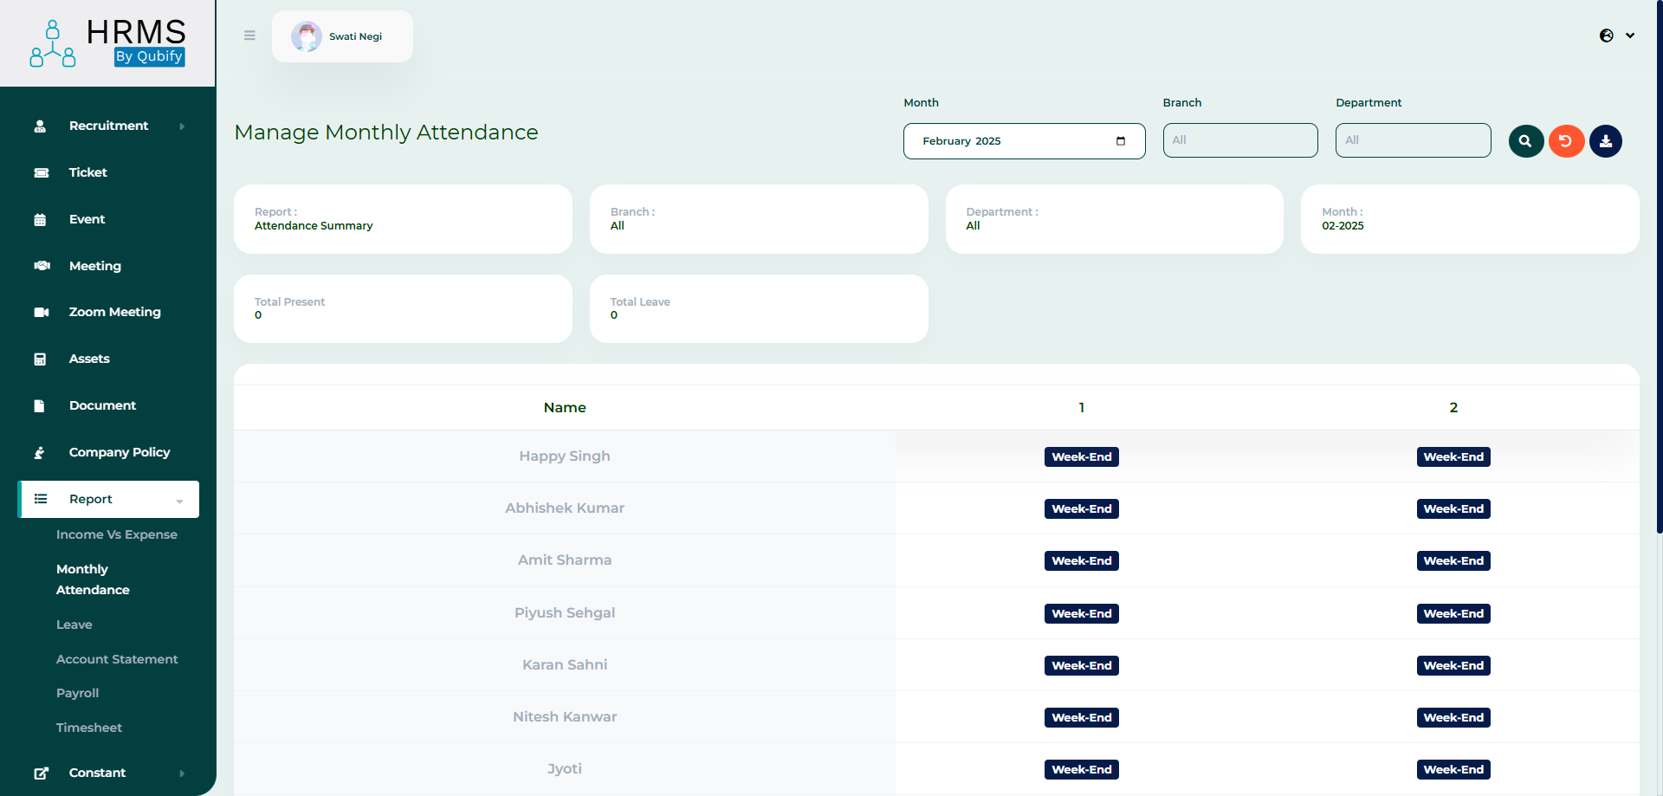Click the Recruitment person icon

(40, 126)
